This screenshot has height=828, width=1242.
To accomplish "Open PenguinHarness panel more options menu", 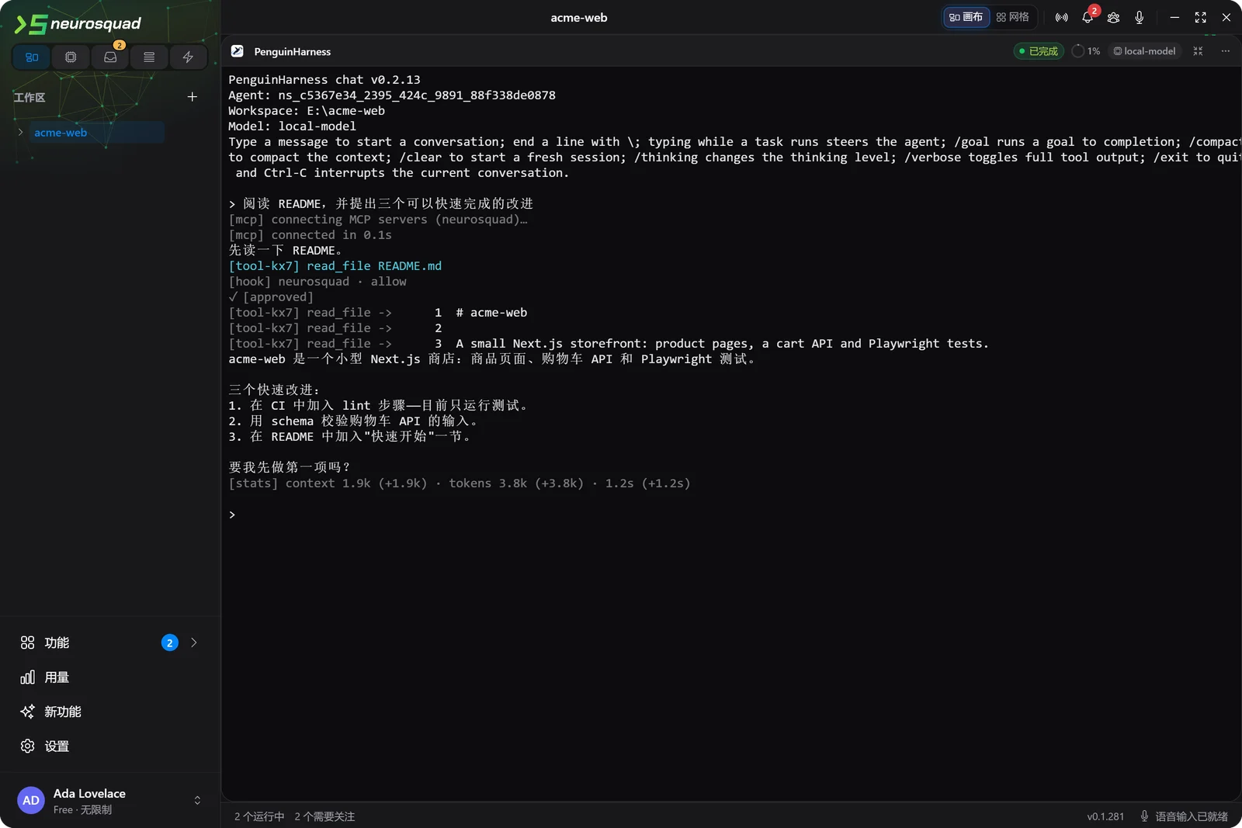I will (1226, 51).
